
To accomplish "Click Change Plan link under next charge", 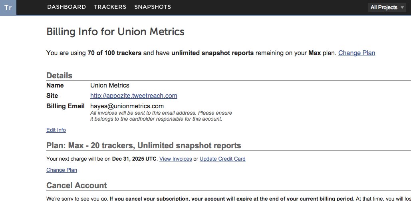I will coord(62,170).
